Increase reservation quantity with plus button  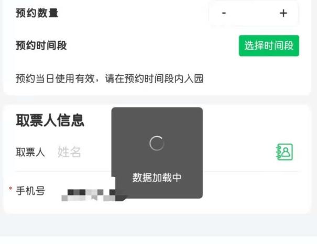coord(283,13)
